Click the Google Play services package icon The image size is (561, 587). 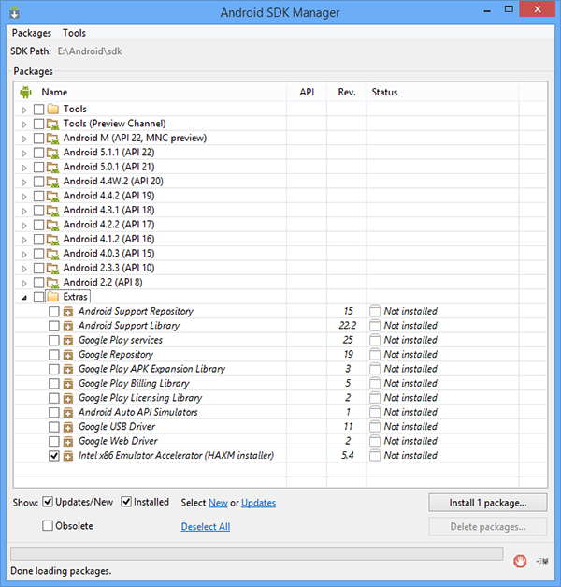[x=68, y=340]
